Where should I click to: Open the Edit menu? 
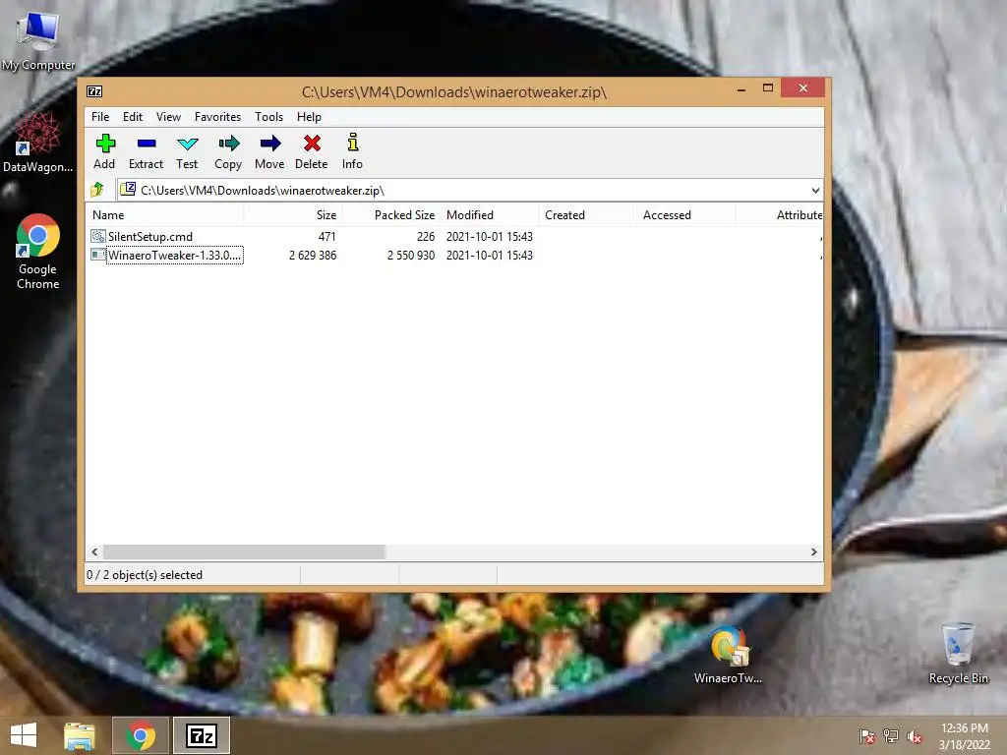point(133,117)
